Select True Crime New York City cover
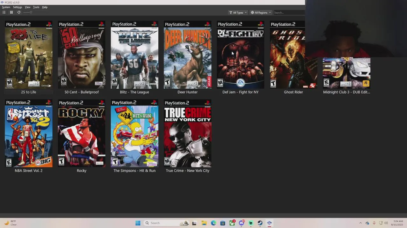This screenshot has height=228, width=407. (x=188, y=133)
